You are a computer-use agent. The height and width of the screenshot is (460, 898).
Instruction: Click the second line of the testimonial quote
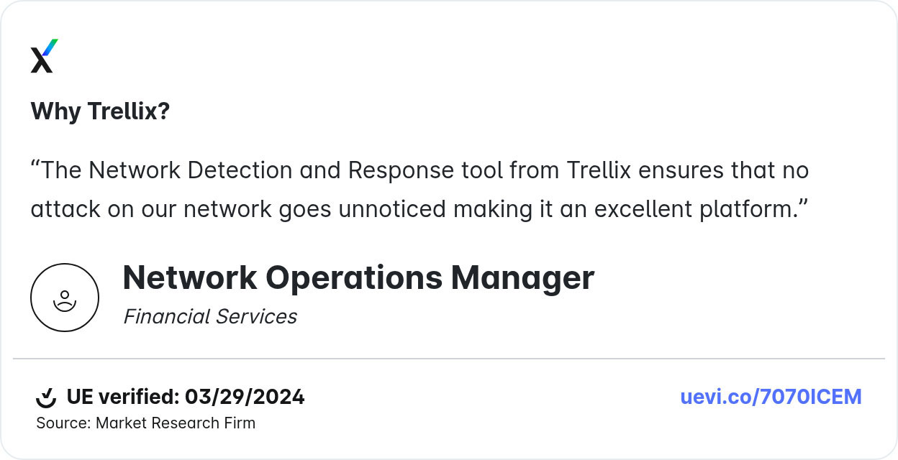(x=419, y=209)
